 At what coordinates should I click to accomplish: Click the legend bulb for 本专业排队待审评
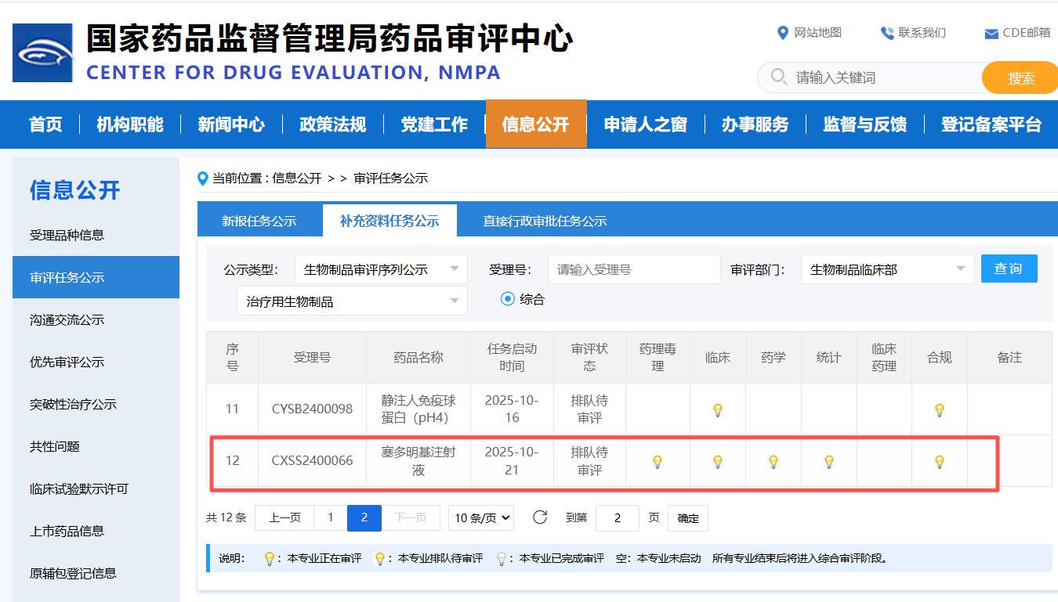(x=380, y=559)
